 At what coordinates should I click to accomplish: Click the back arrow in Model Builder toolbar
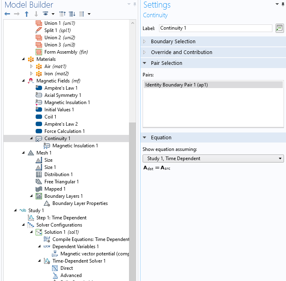7,14
